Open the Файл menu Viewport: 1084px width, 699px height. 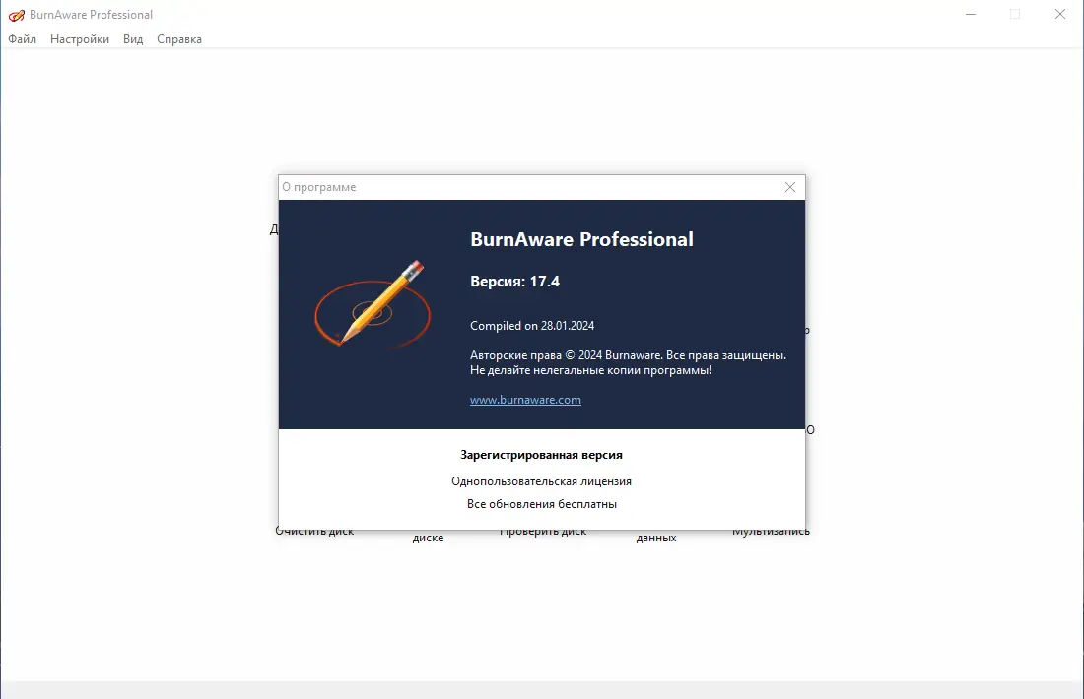tap(22, 39)
